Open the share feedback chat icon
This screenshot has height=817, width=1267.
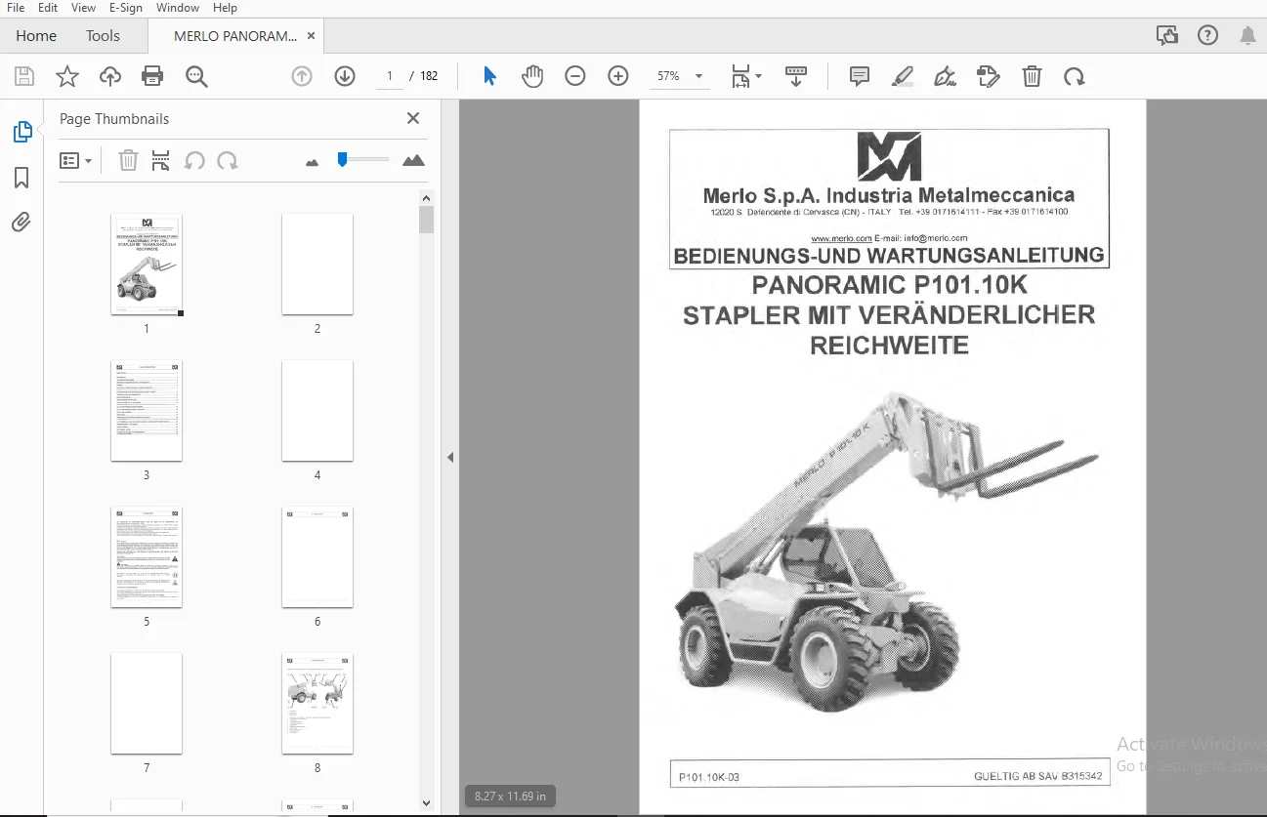(1167, 36)
